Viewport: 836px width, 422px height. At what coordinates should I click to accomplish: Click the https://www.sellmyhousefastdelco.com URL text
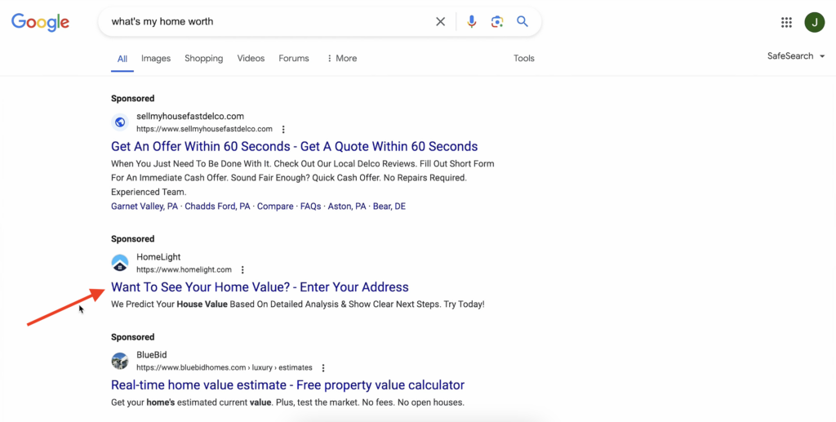point(204,129)
